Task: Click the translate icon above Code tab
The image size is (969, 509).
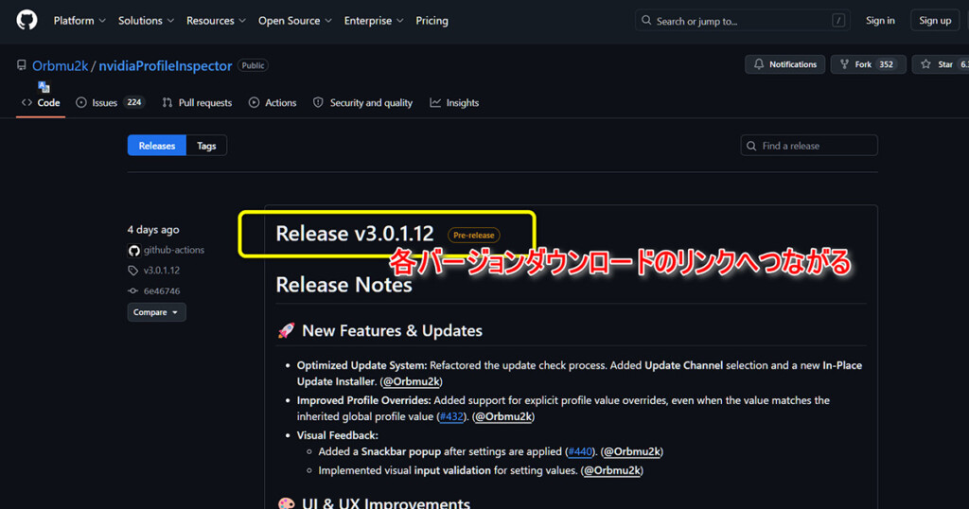Action: pos(44,87)
